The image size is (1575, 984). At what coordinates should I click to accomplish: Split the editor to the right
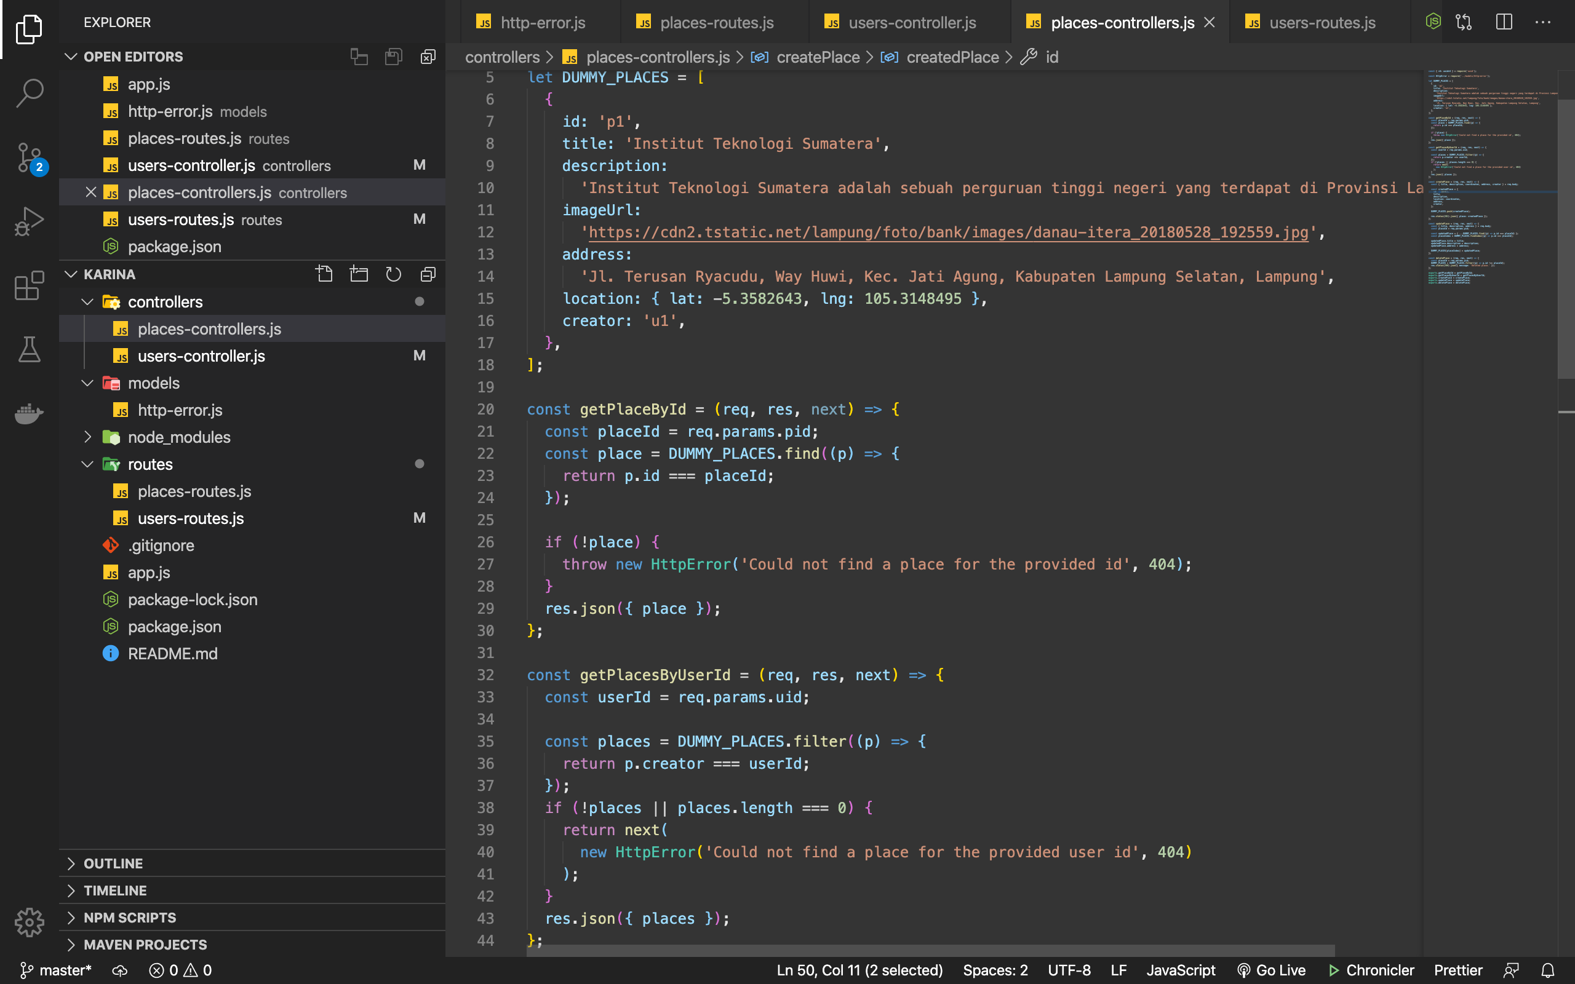pos(1504,22)
